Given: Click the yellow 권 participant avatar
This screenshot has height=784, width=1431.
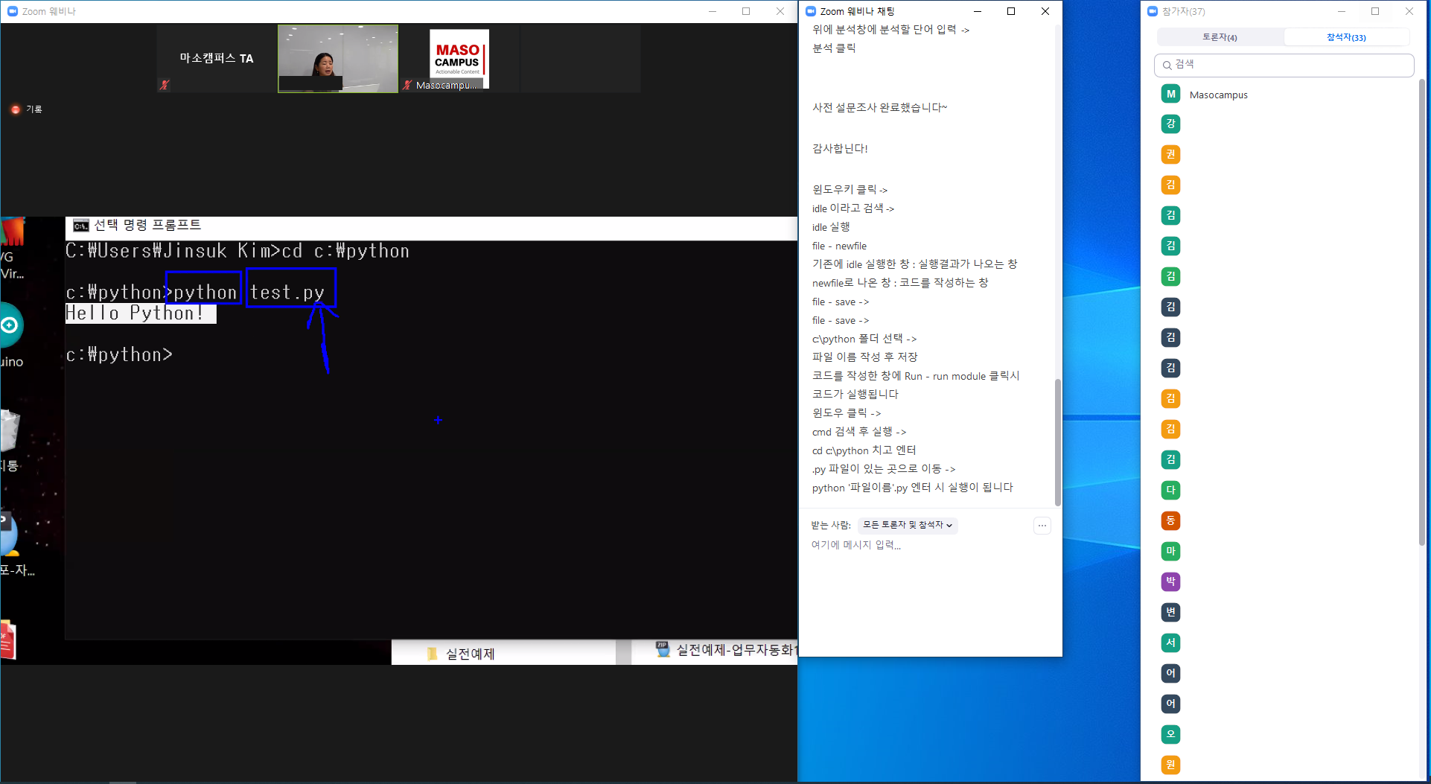Looking at the screenshot, I should coord(1170,154).
